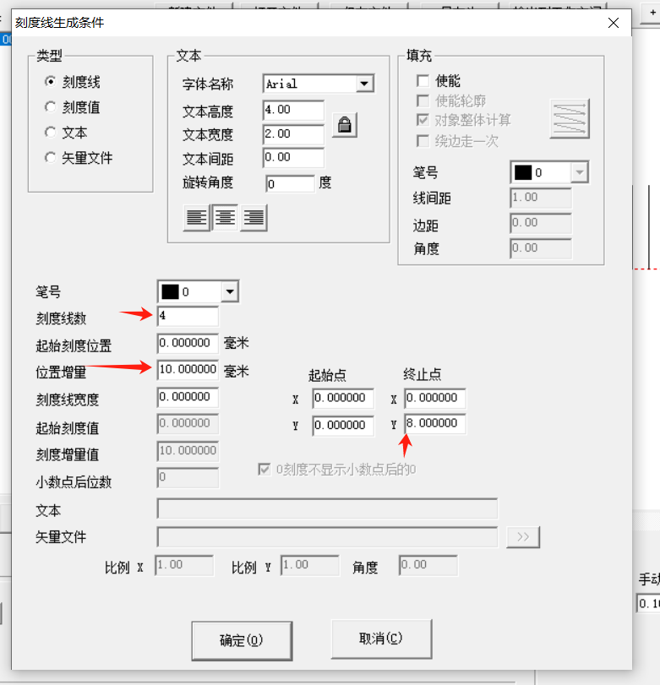The height and width of the screenshot is (685, 660).
Task: Click the 起始刻度位置 input field
Action: [188, 344]
